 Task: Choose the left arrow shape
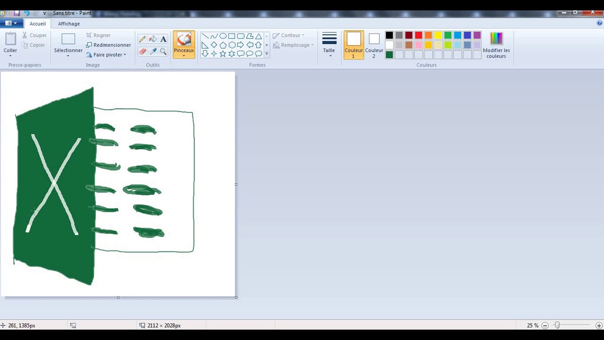coord(250,45)
